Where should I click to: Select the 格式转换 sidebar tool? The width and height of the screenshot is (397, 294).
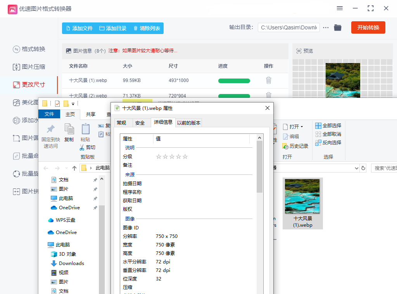tap(29, 50)
